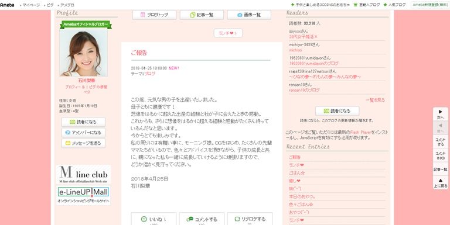
Task: Open マイページ in top bar
Action: [x=31, y=5]
